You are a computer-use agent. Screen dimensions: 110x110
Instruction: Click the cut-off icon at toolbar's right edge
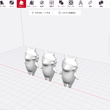pos(109,4)
